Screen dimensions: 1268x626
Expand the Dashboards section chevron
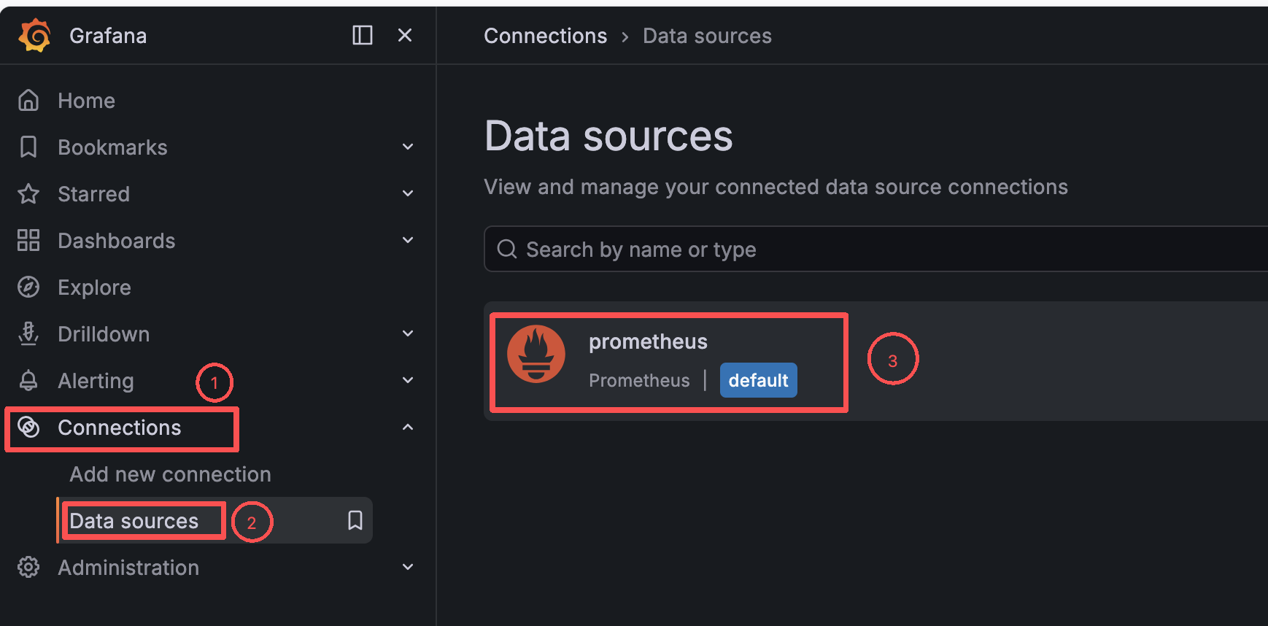[408, 240]
